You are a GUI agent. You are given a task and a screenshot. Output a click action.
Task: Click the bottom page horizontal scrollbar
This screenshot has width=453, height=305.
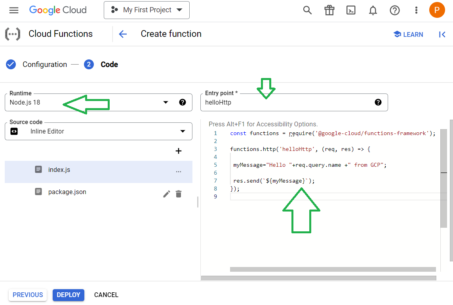(319, 278)
